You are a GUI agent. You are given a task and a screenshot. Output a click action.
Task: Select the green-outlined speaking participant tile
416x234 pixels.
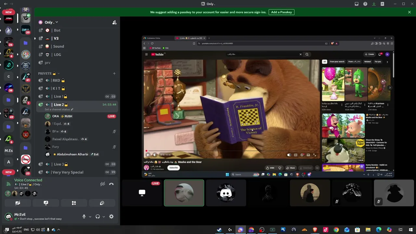tap(184, 193)
